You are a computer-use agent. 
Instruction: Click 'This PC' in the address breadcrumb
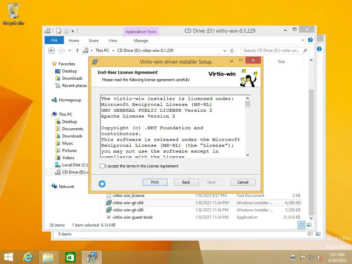pos(102,51)
